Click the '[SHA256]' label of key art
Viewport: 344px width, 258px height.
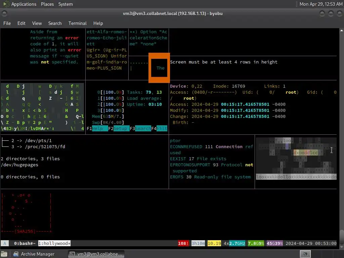pos(25,231)
